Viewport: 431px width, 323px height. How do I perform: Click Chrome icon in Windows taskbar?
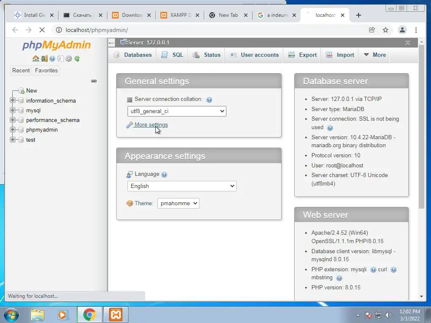pos(89,315)
